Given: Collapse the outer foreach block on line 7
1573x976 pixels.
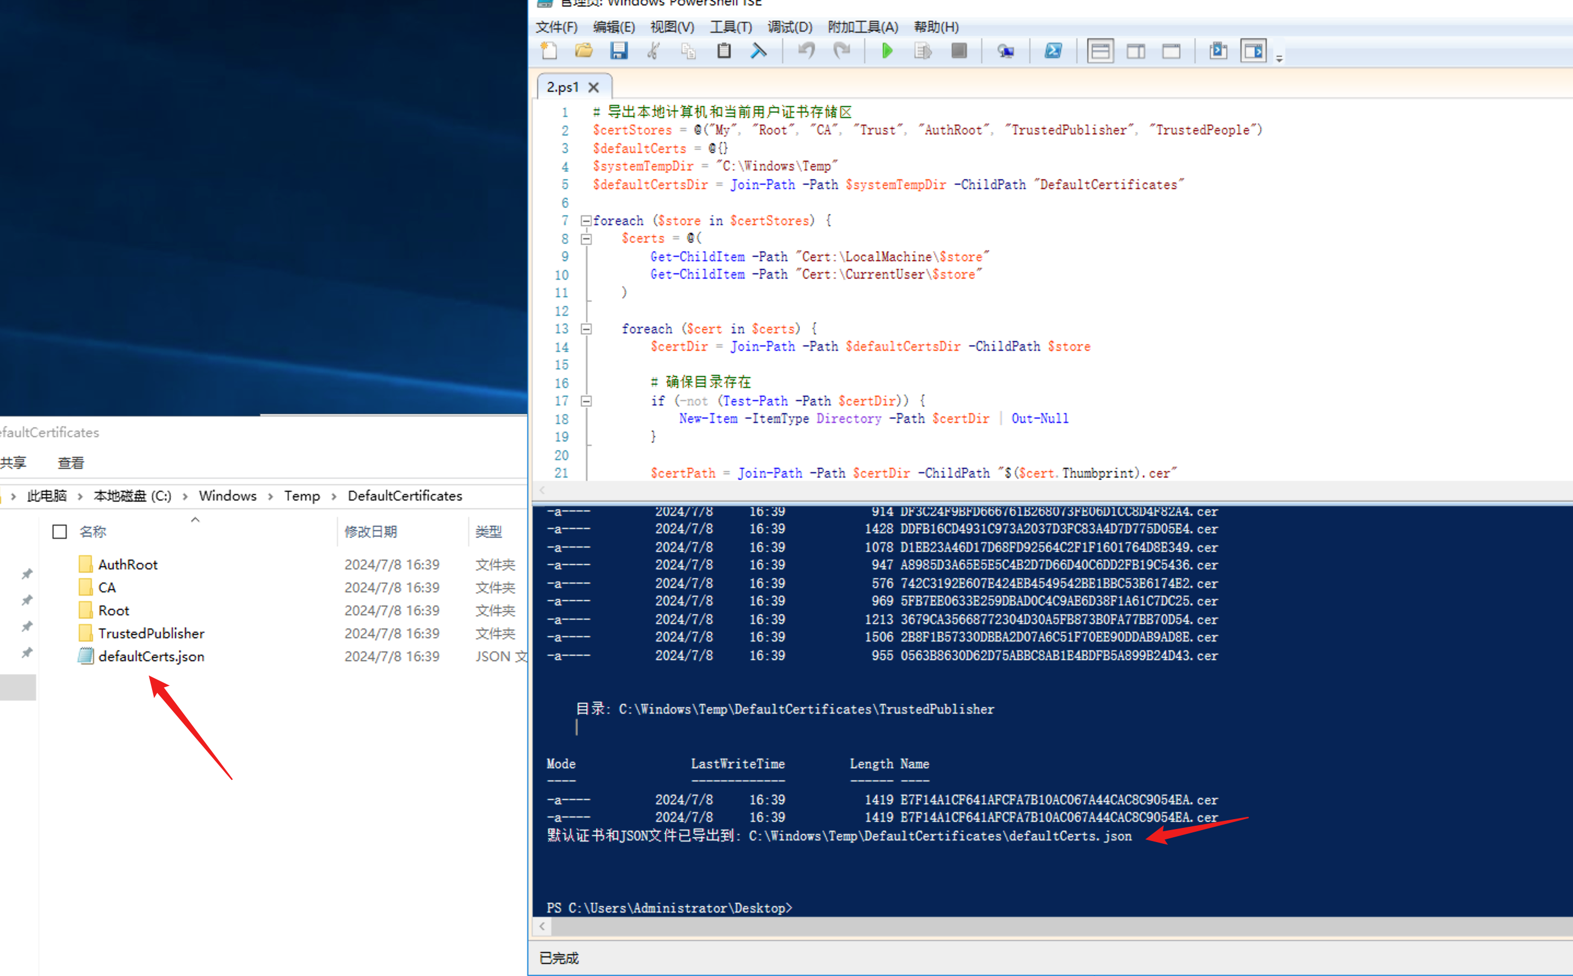Looking at the screenshot, I should click(586, 221).
